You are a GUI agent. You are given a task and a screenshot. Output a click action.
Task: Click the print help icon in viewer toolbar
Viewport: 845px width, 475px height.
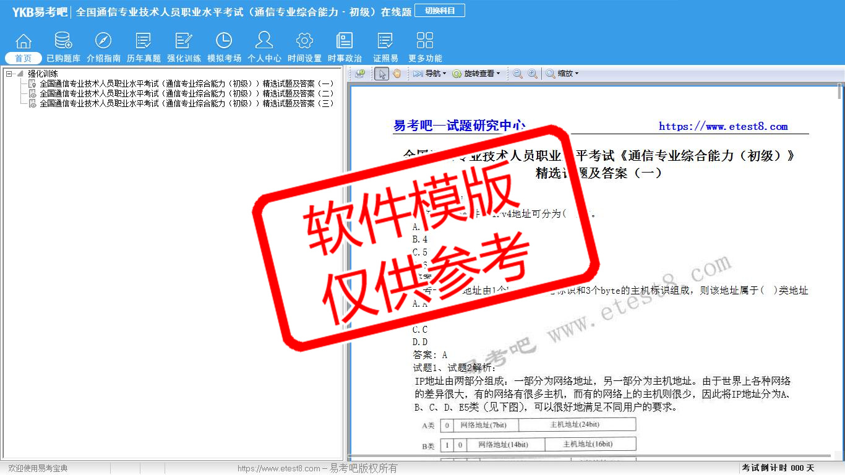pyautogui.click(x=360, y=74)
